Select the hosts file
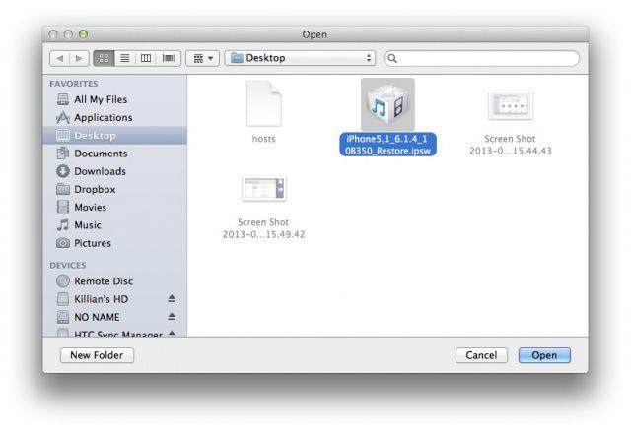This screenshot has width=631, height=432. coord(263,110)
